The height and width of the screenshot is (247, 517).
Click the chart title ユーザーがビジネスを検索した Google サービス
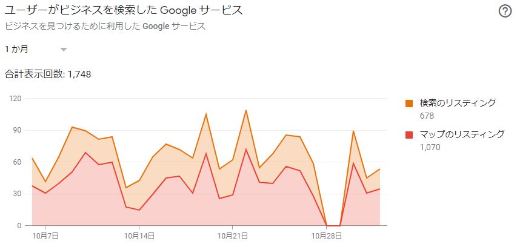pyautogui.click(x=124, y=10)
